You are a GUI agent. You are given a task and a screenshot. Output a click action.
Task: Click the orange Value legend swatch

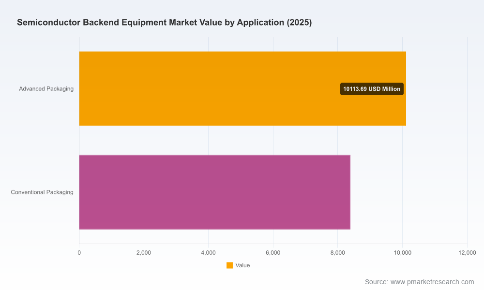pos(229,265)
